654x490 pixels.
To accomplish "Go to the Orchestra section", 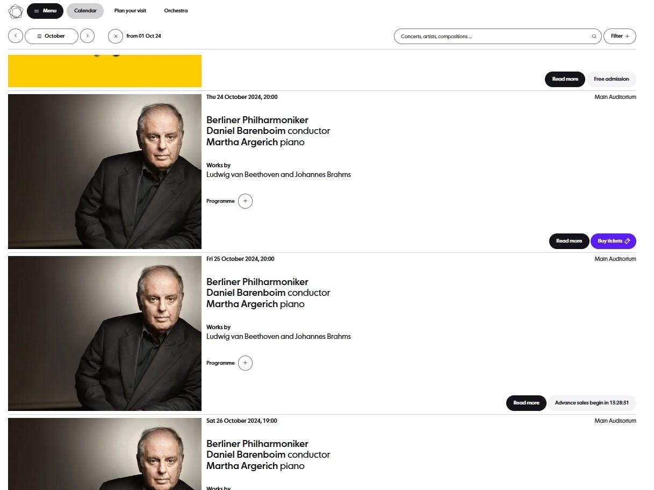I will pos(176,11).
